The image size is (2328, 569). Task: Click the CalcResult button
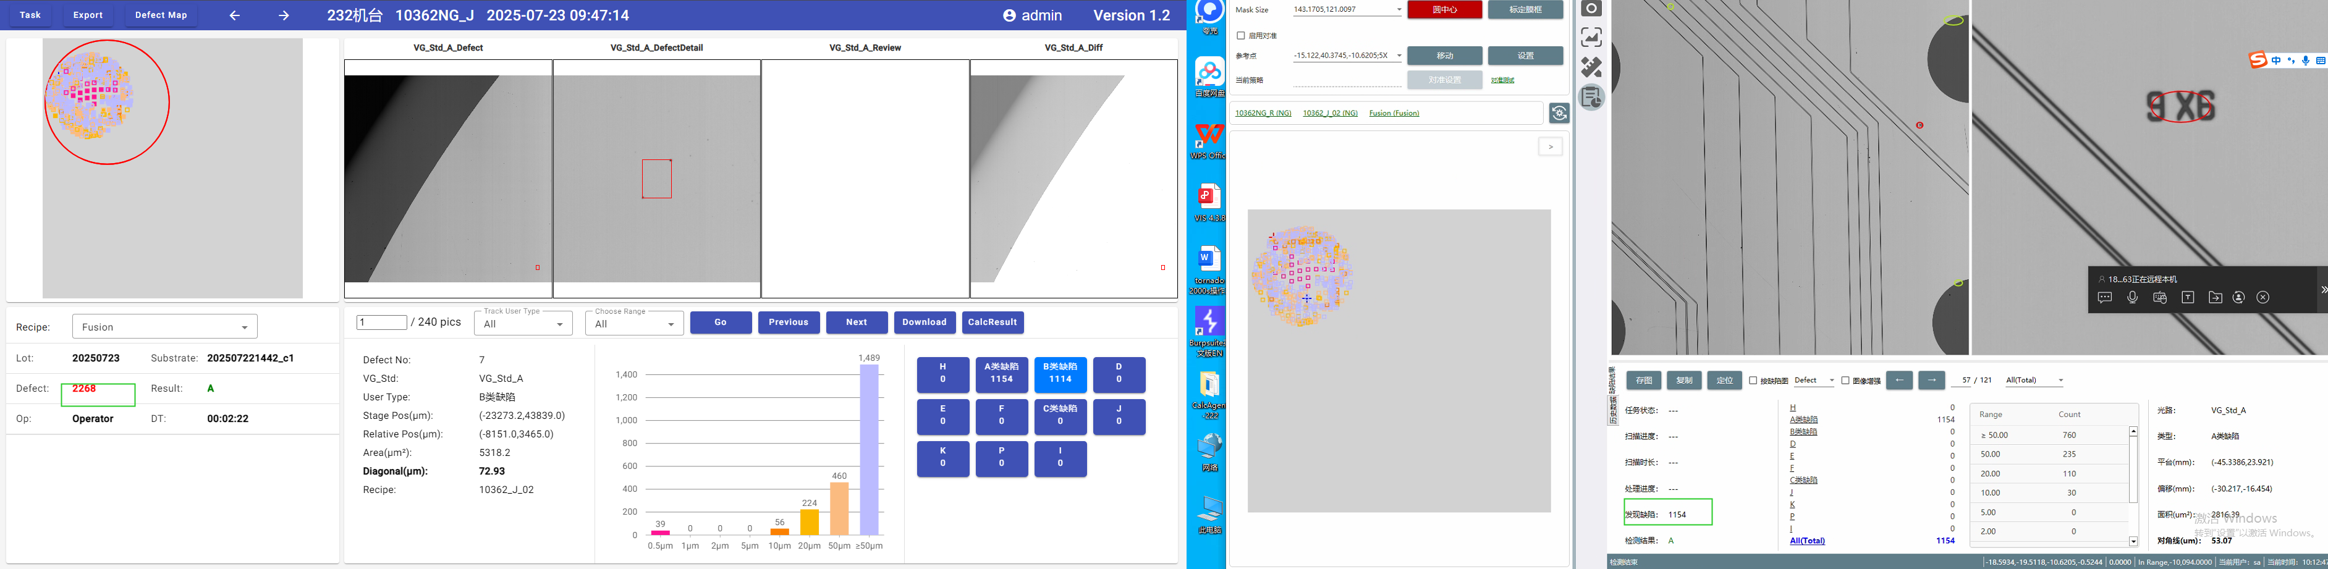pos(993,322)
